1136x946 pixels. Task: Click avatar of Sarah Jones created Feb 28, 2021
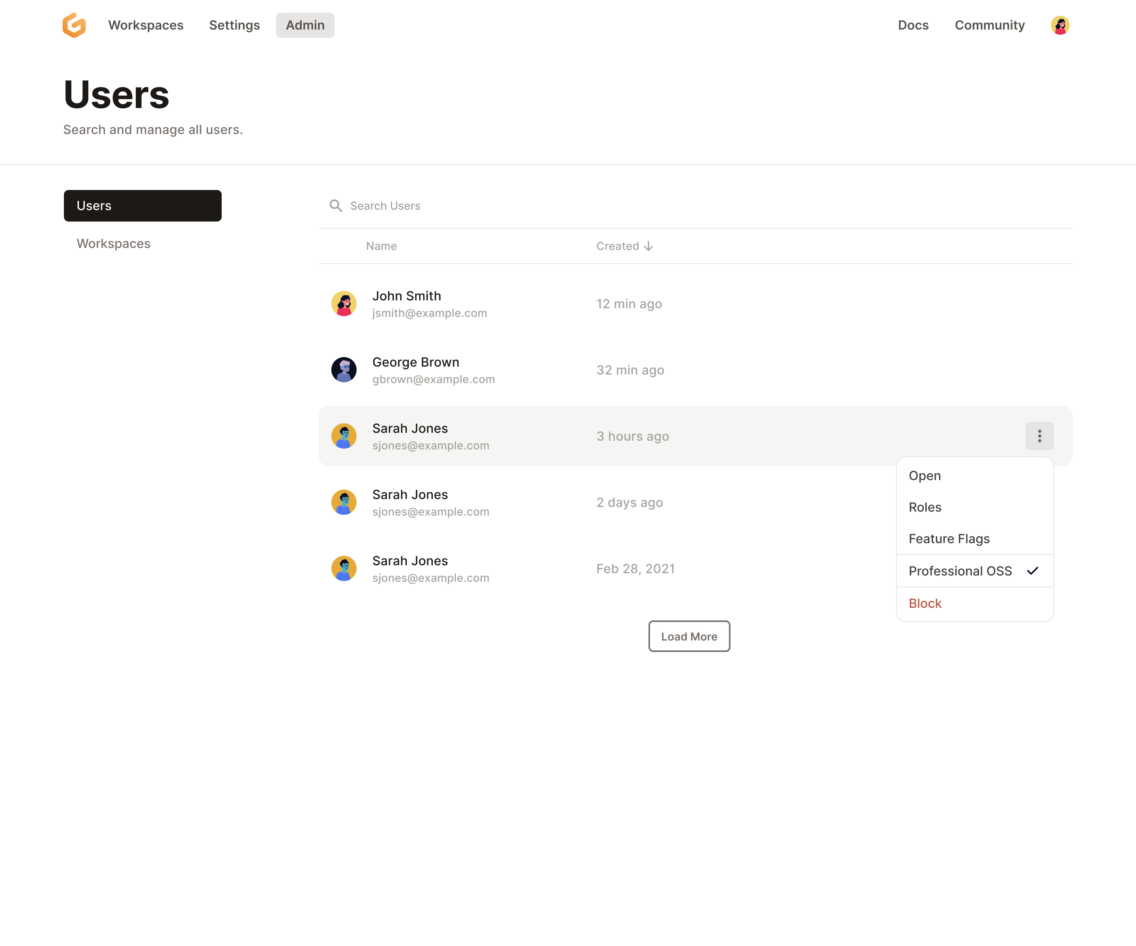[x=344, y=569]
